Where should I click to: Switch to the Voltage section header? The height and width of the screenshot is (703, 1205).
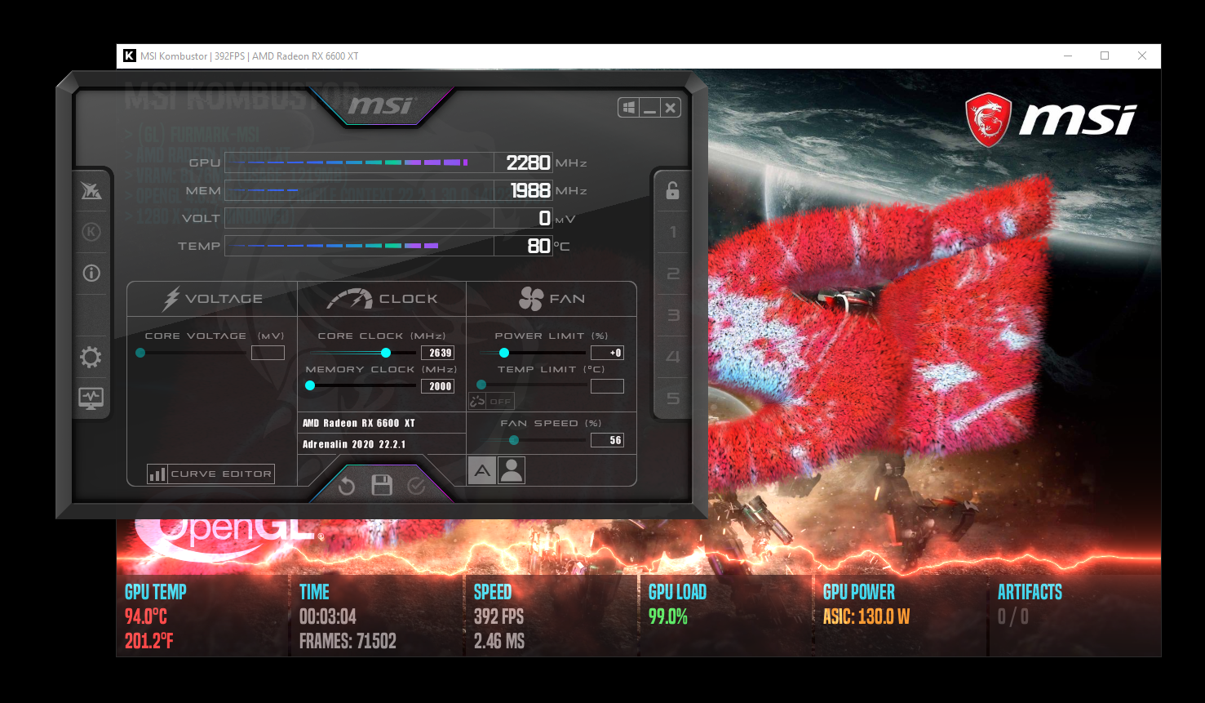[212, 299]
